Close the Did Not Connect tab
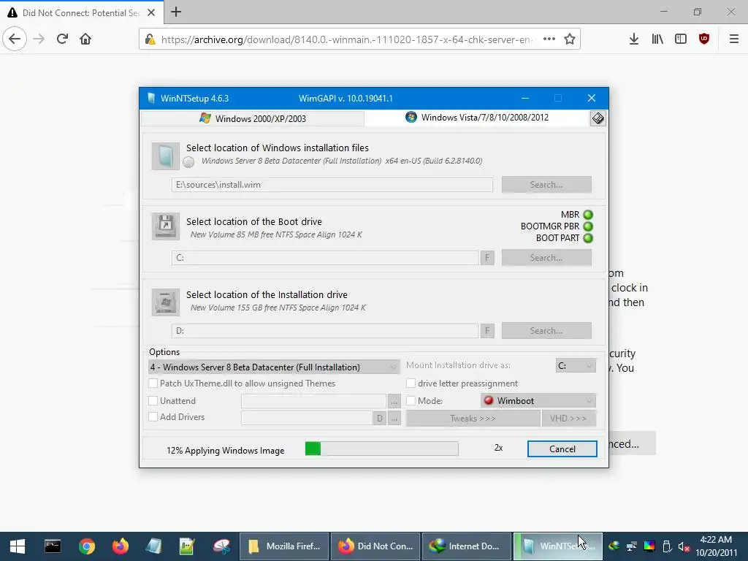 [151, 12]
